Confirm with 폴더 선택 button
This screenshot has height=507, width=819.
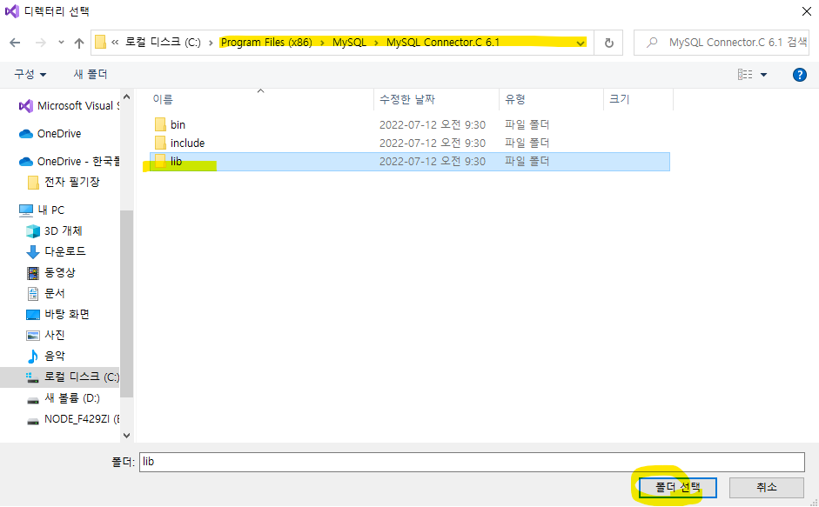pos(677,488)
